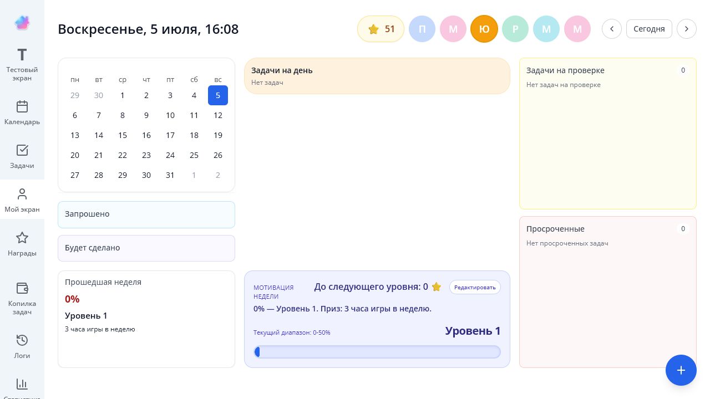This screenshot has width=710, height=399.
Task: Click the Сегодня button
Action: pos(649,29)
